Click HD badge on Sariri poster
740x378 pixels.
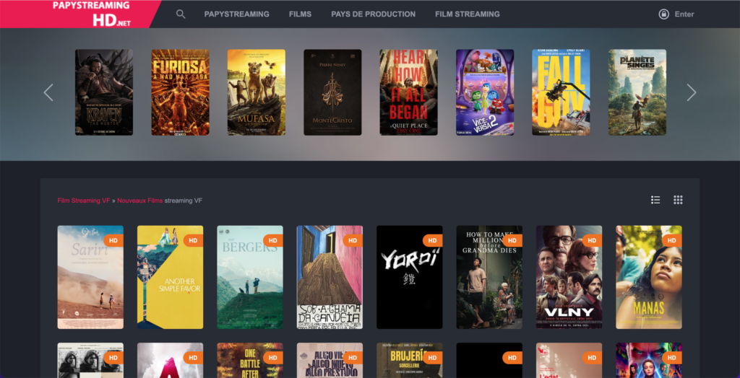point(113,240)
